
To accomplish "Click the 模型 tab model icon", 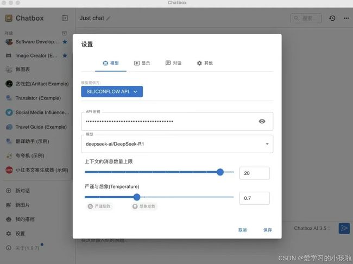I will tap(105, 63).
